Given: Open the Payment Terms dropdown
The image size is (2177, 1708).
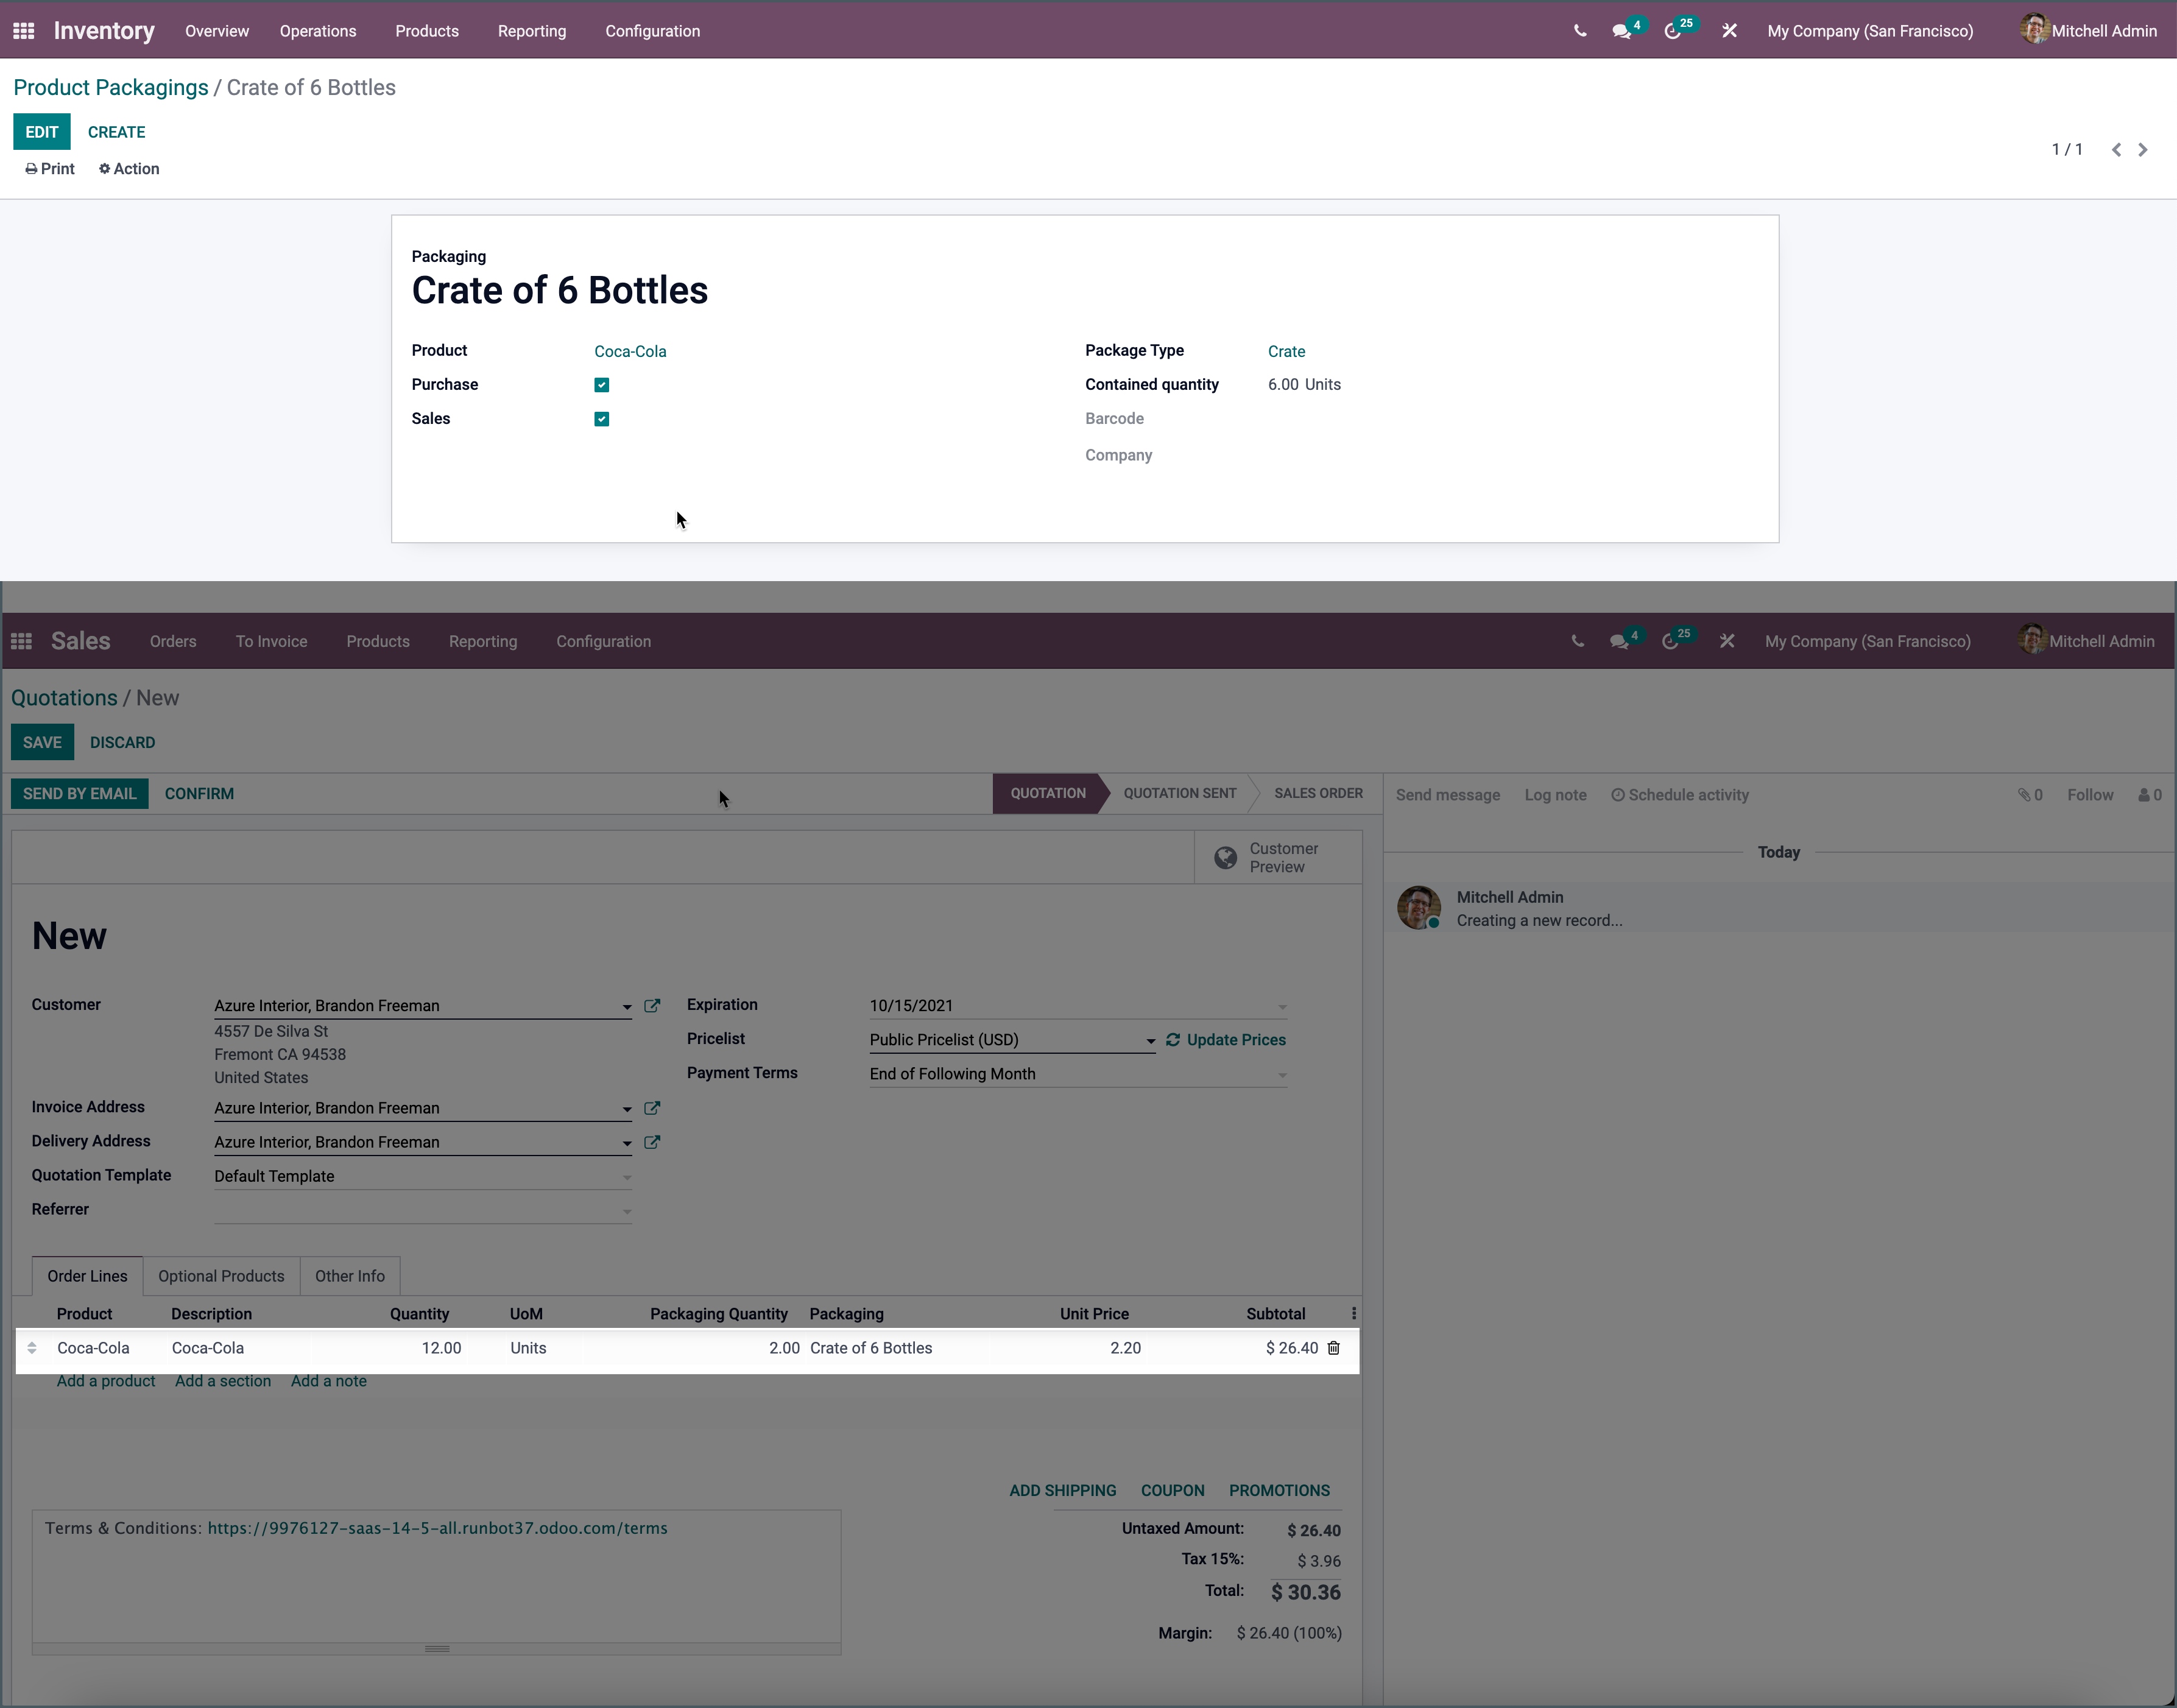Looking at the screenshot, I should 1283,1074.
